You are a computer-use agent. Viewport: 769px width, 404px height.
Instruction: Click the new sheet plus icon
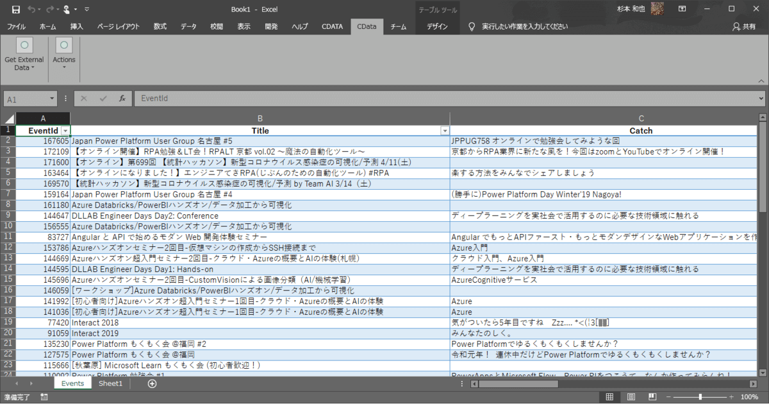pos(152,383)
